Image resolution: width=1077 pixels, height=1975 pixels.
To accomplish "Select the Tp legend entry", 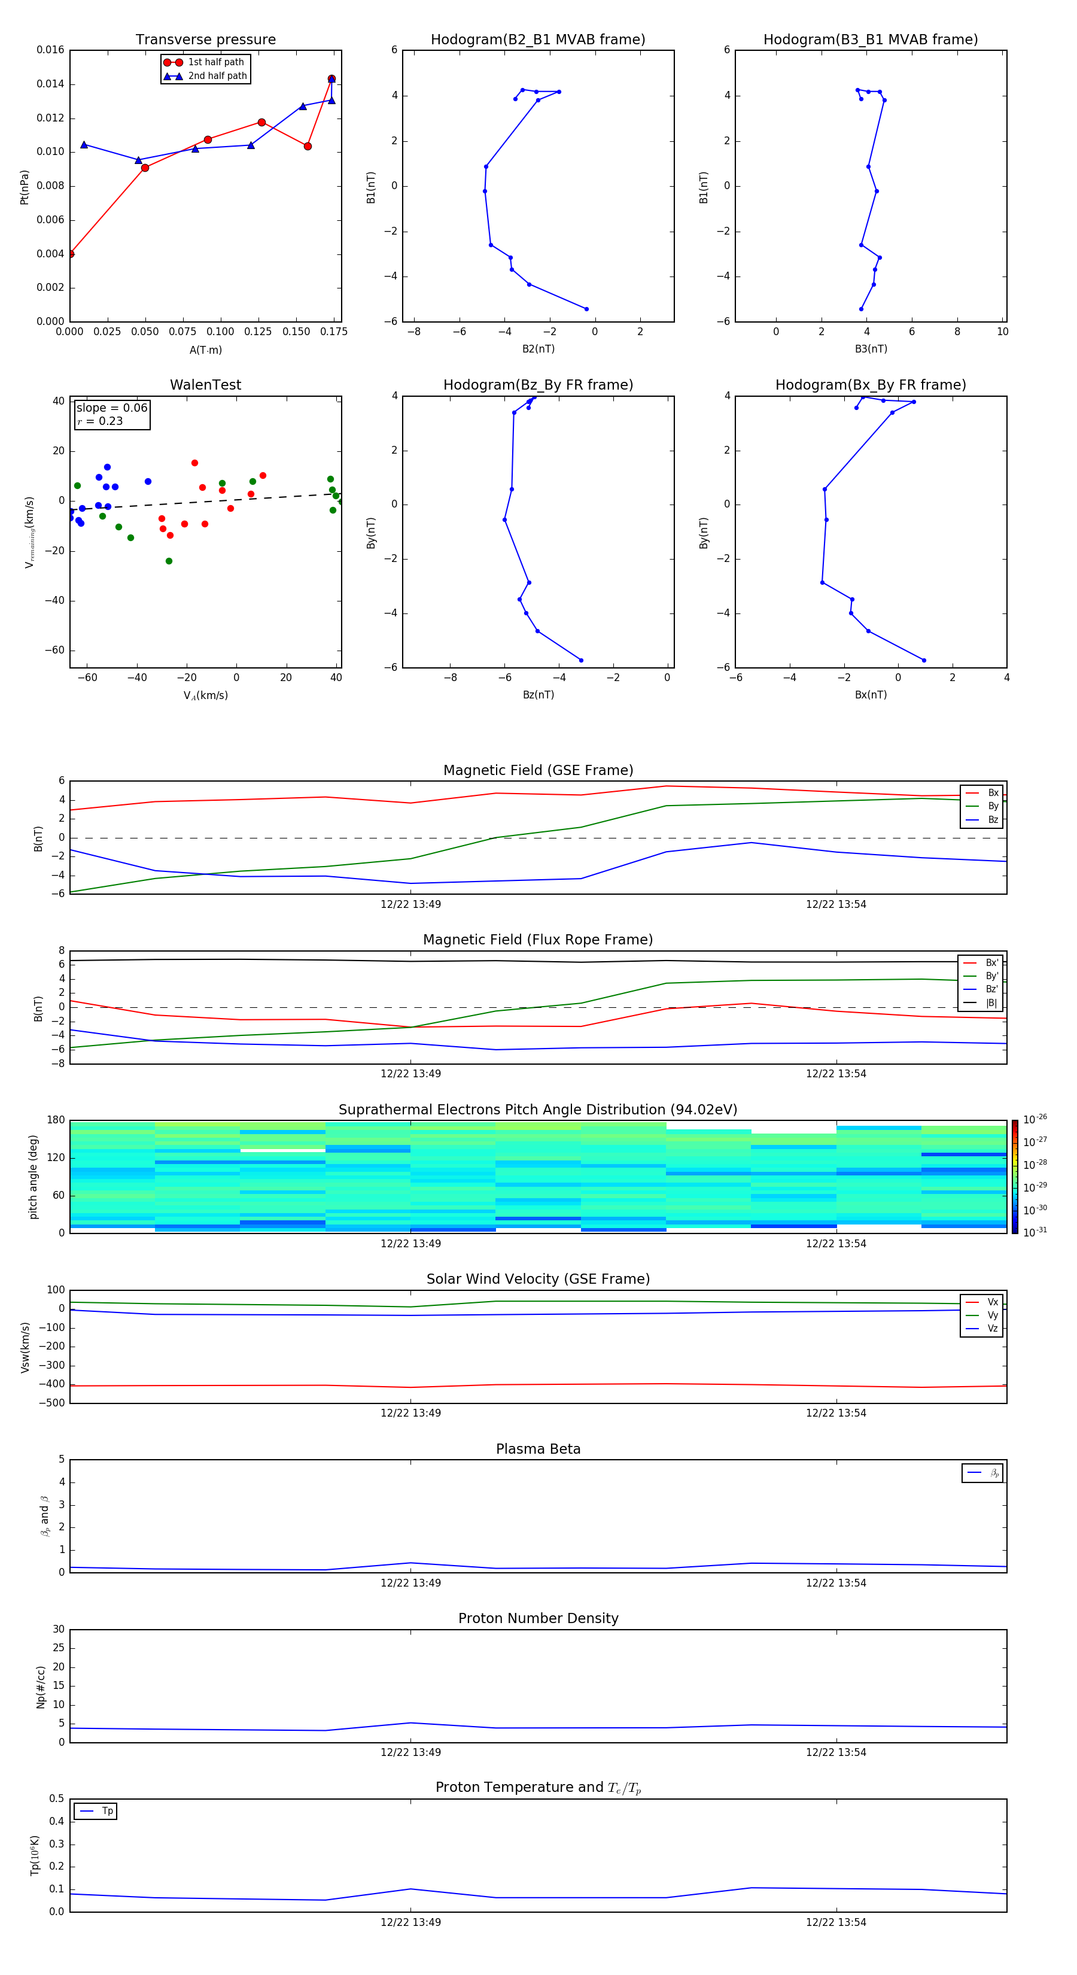I will (x=96, y=1811).
